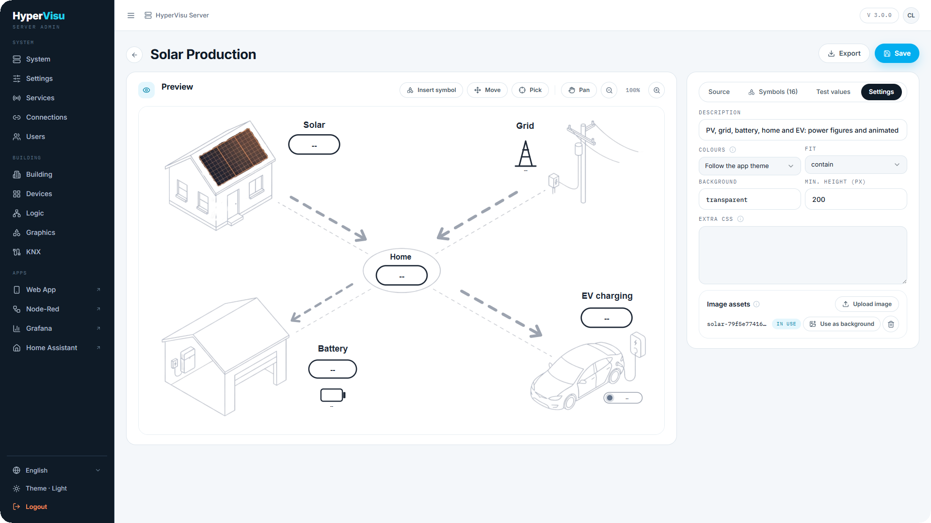The height and width of the screenshot is (523, 931).
Task: Click the Description input field
Action: click(803, 130)
